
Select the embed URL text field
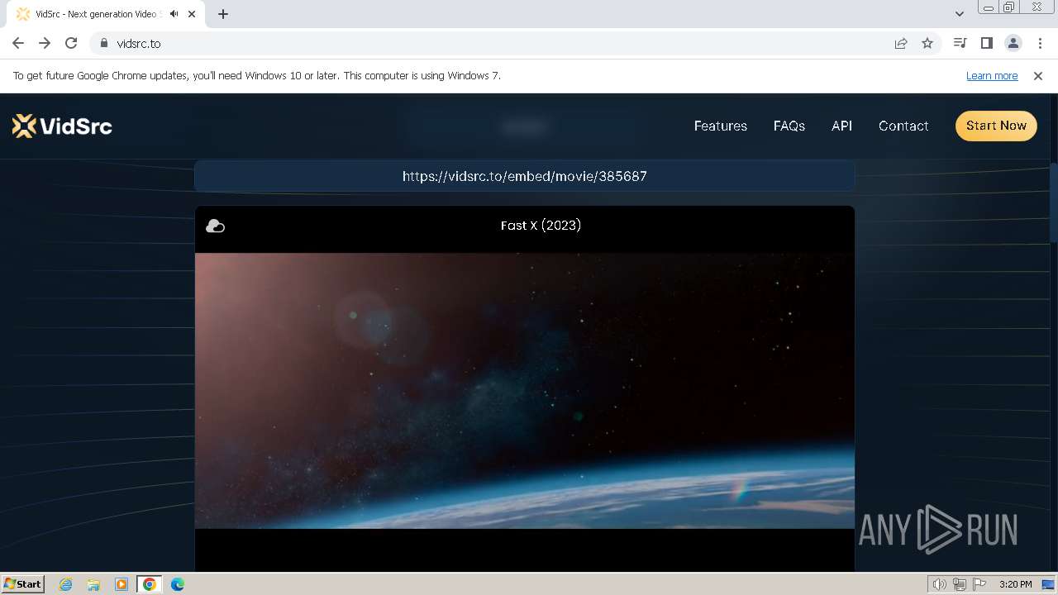click(524, 176)
